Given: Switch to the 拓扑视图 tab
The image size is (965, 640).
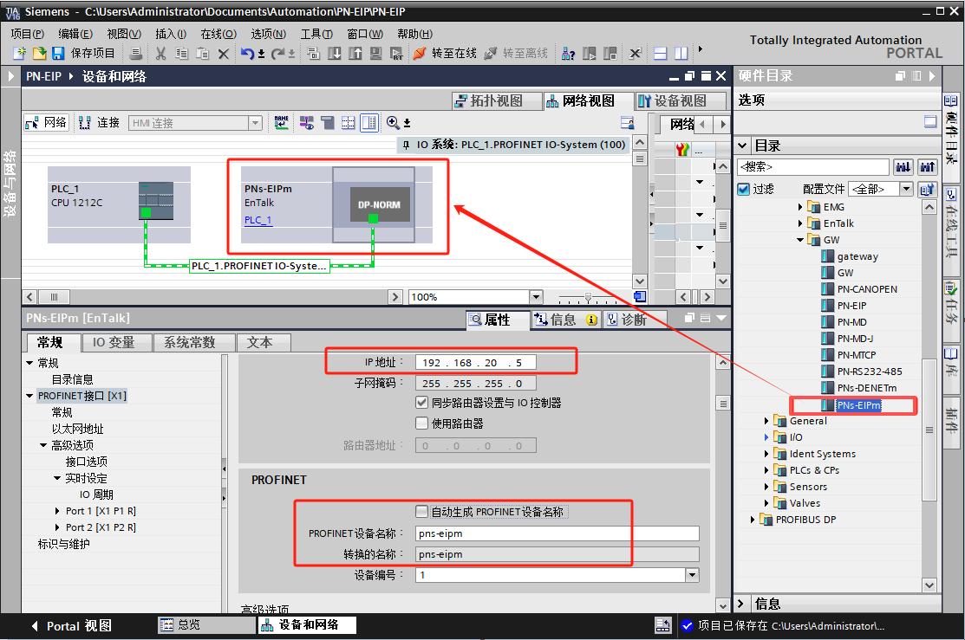Looking at the screenshot, I should pyautogui.click(x=495, y=100).
